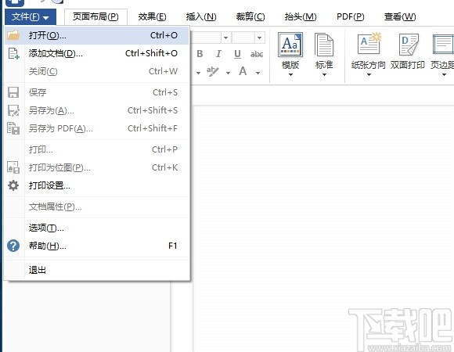Open the 模版 template gallery
The width and height of the screenshot is (454, 352).
point(290,45)
